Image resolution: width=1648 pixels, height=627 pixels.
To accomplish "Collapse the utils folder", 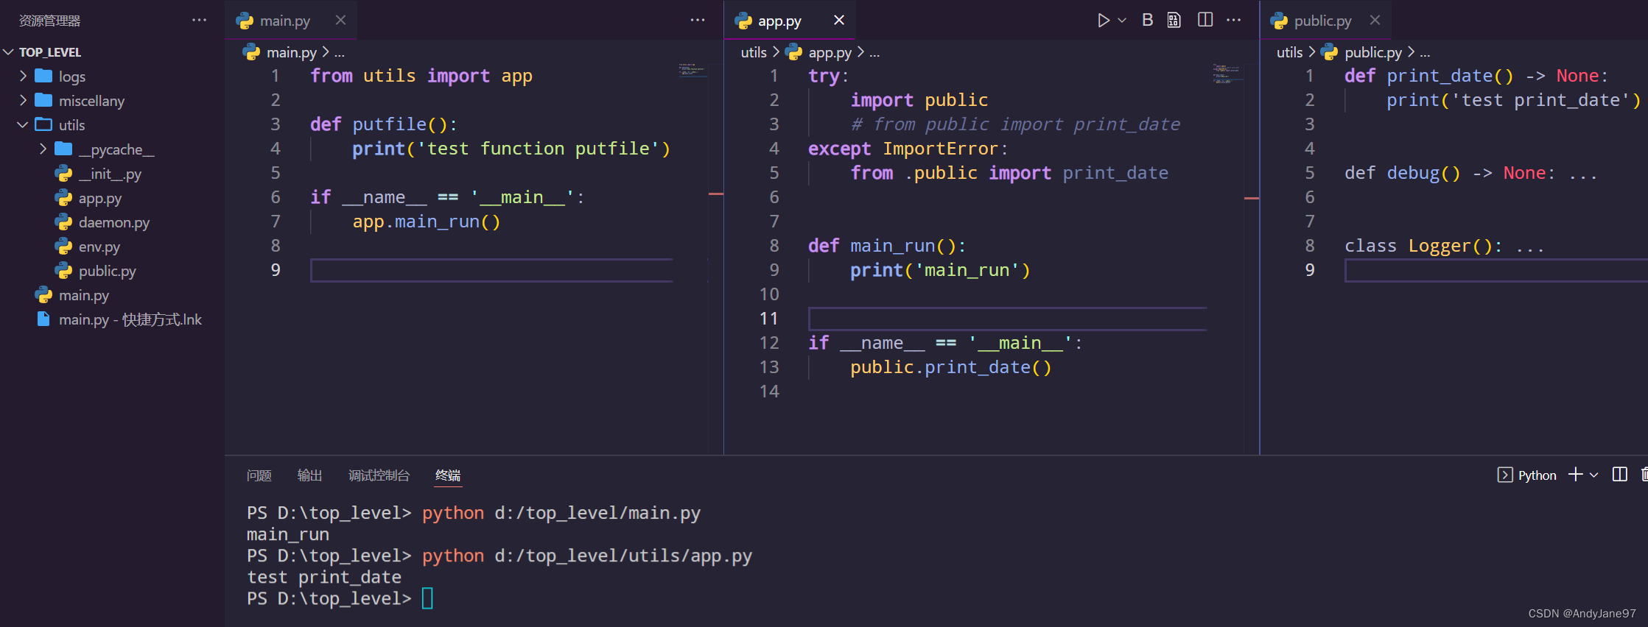I will [x=23, y=124].
